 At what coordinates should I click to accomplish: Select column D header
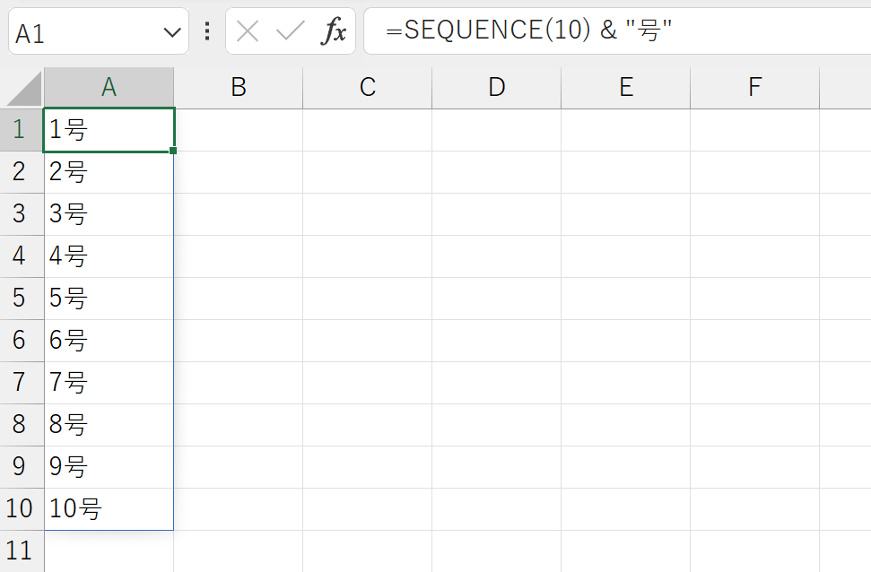pyautogui.click(x=497, y=88)
